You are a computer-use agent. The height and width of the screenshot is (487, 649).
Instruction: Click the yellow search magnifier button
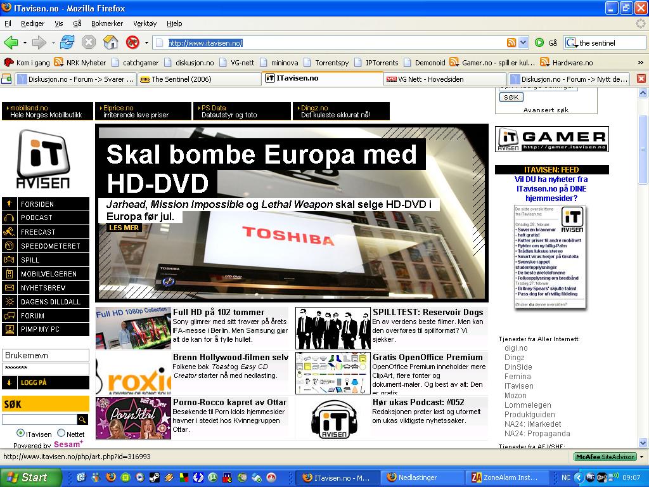pyautogui.click(x=83, y=420)
